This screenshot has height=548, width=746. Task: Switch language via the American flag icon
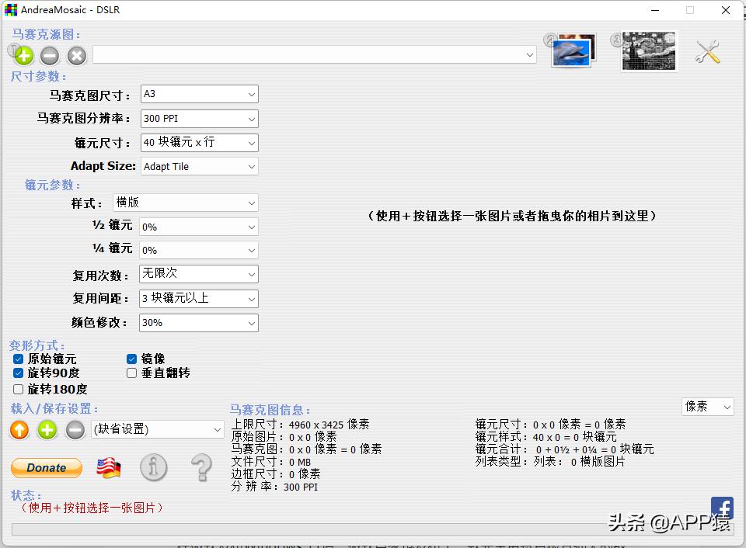click(108, 466)
